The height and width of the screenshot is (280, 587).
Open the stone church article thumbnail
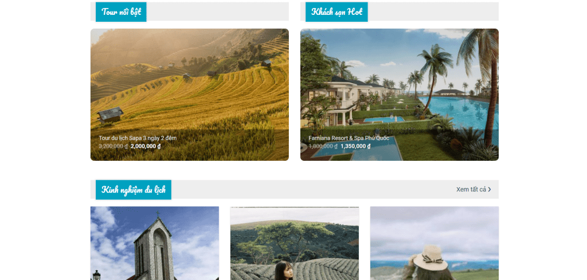click(x=155, y=243)
